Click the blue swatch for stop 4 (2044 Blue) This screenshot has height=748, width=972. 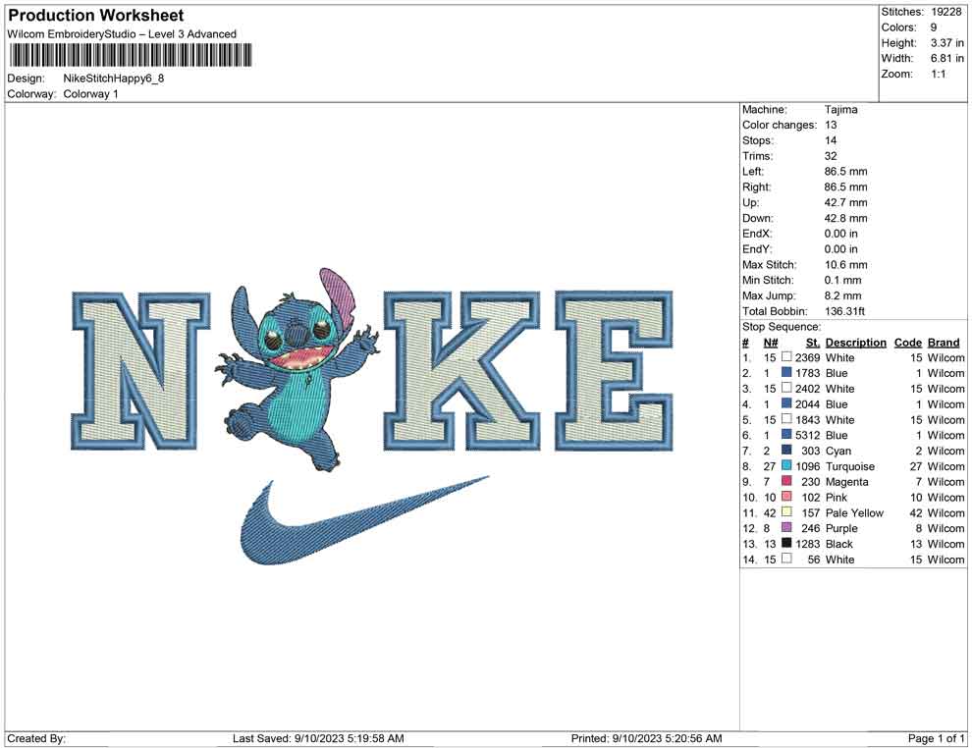point(786,403)
